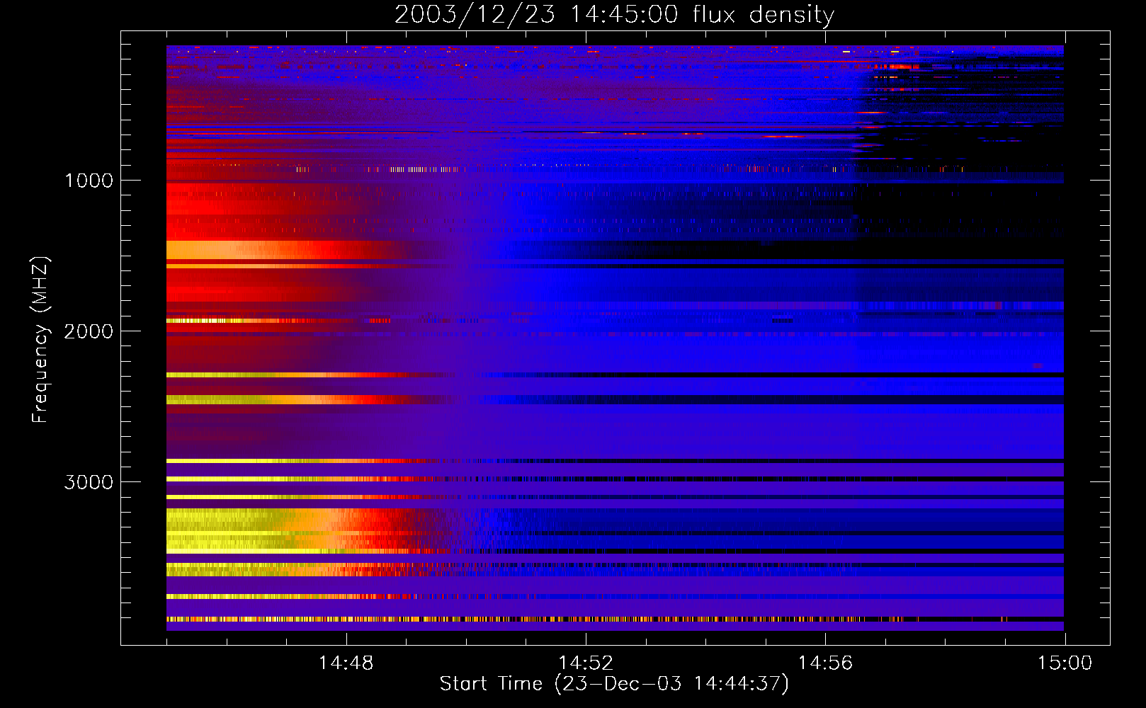
Task: Click the plot title '2003/12/23 14:45:00 flux density'
Action: tap(614, 14)
